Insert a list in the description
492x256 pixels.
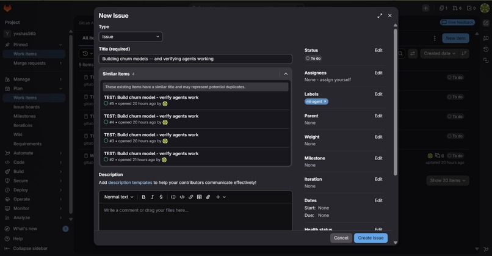(x=173, y=197)
